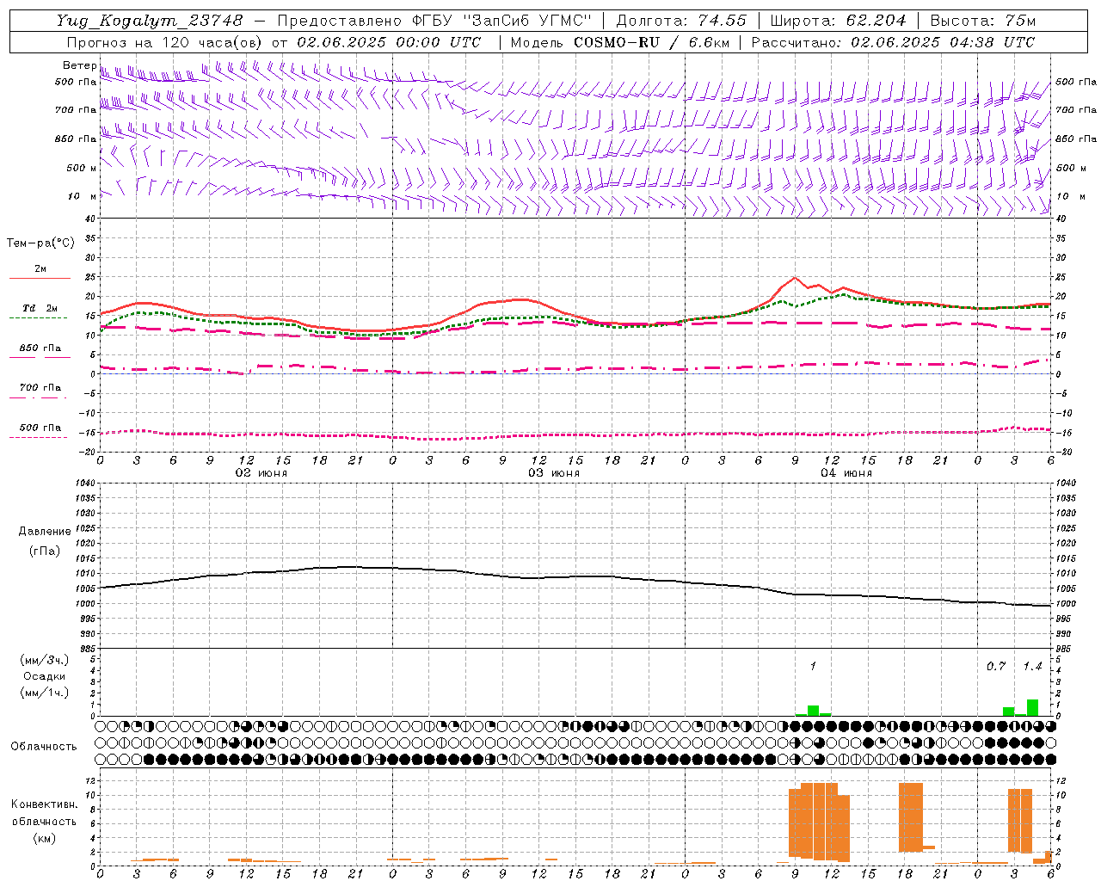Click the model name COSMO-RU / 6.6км
This screenshot has width=1101, height=881.
[652, 42]
